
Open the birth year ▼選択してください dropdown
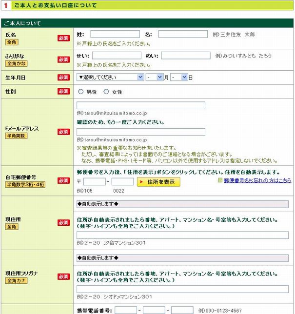tap(110, 77)
